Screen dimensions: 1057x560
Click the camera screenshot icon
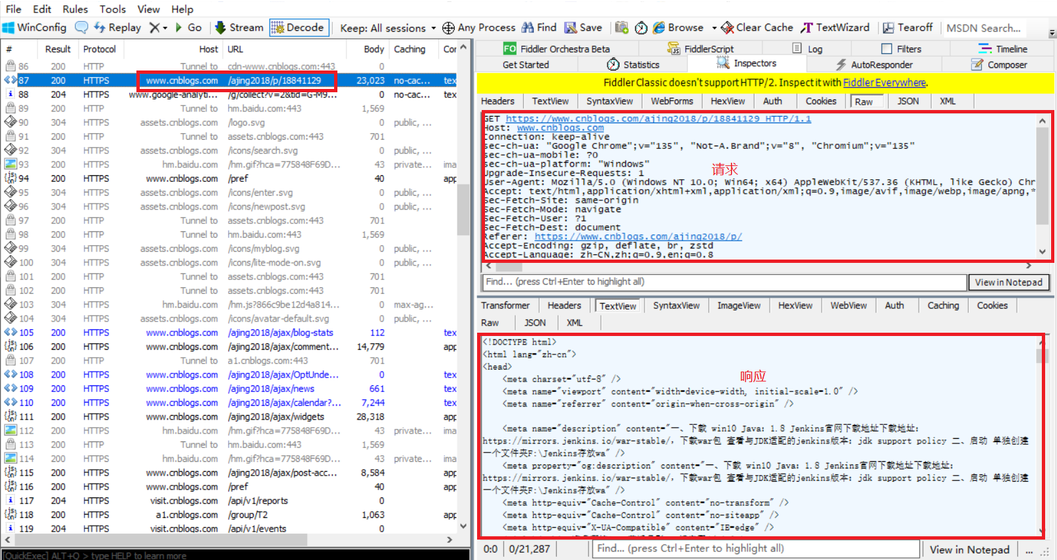click(x=621, y=28)
